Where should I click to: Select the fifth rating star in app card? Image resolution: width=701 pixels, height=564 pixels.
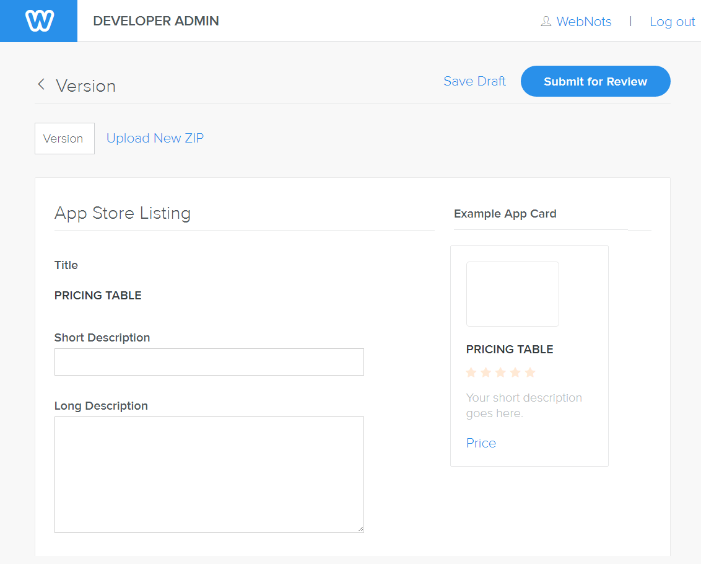click(530, 372)
